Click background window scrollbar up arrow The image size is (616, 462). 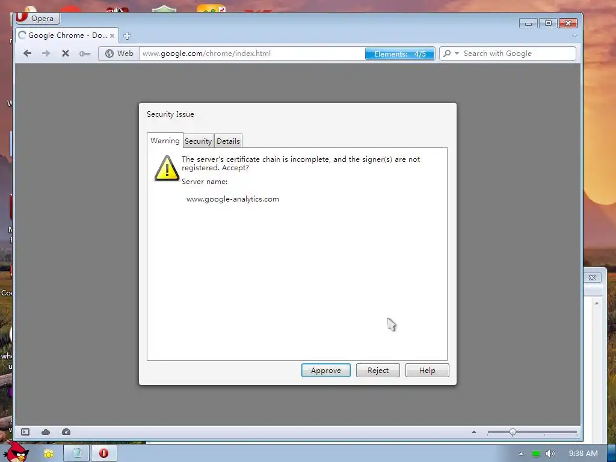596,303
